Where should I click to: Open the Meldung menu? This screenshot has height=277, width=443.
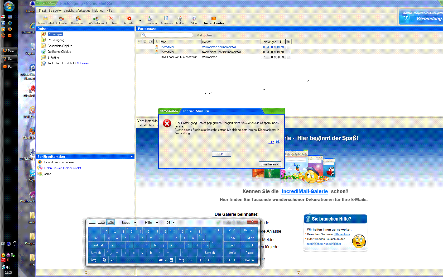(98, 11)
